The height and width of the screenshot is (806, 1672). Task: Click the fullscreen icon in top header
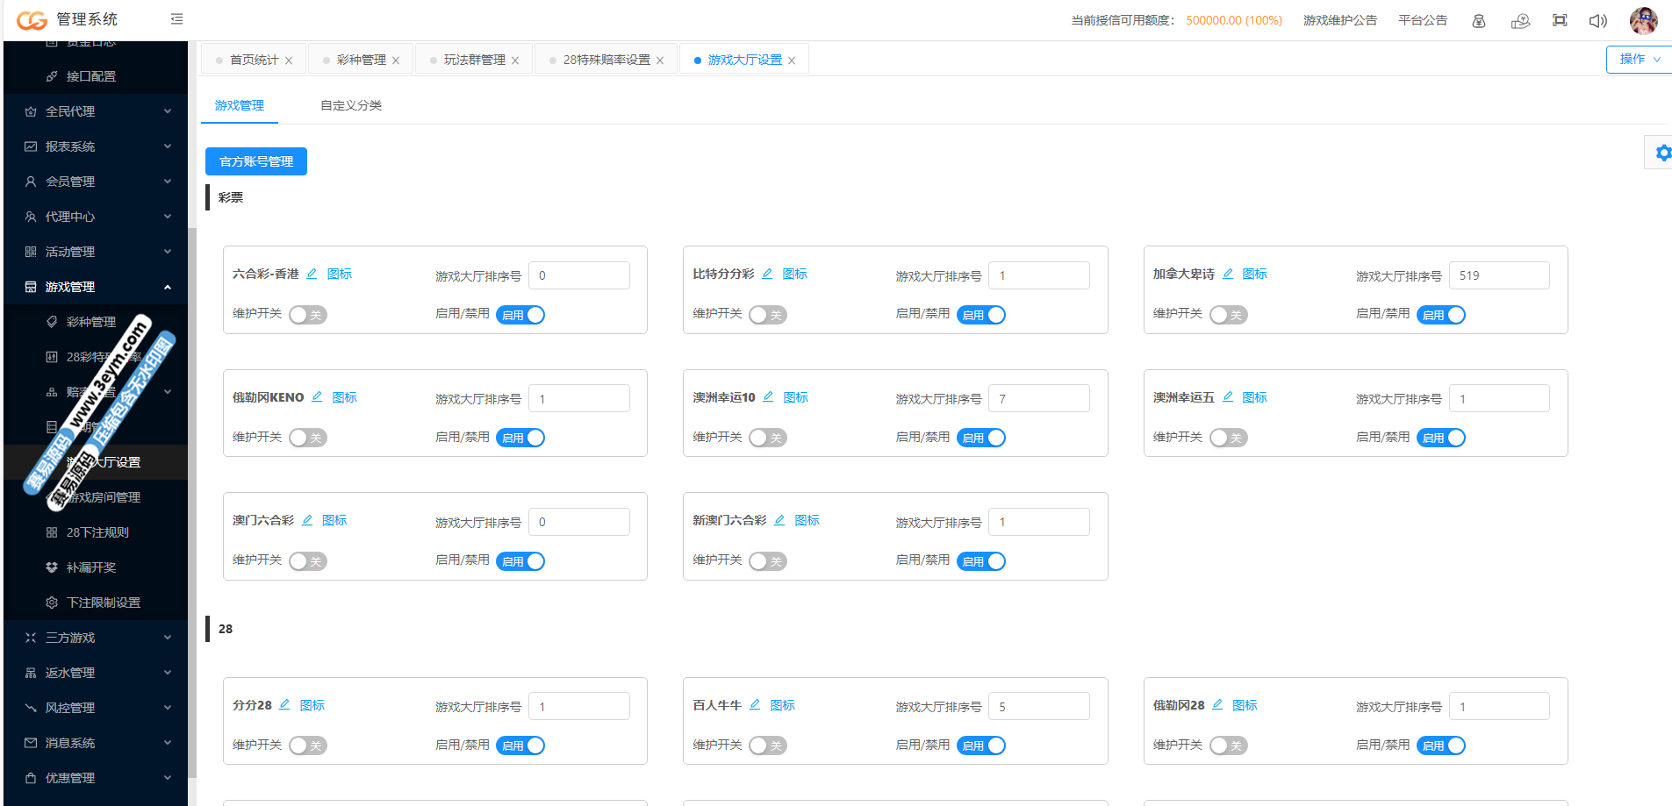(x=1560, y=20)
